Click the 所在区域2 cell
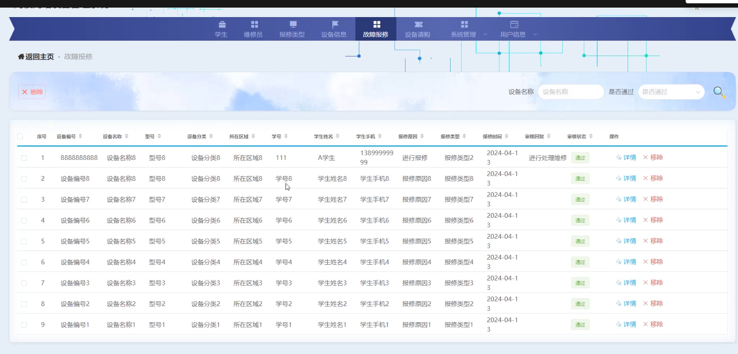This screenshot has height=354, width=738. (x=248, y=304)
